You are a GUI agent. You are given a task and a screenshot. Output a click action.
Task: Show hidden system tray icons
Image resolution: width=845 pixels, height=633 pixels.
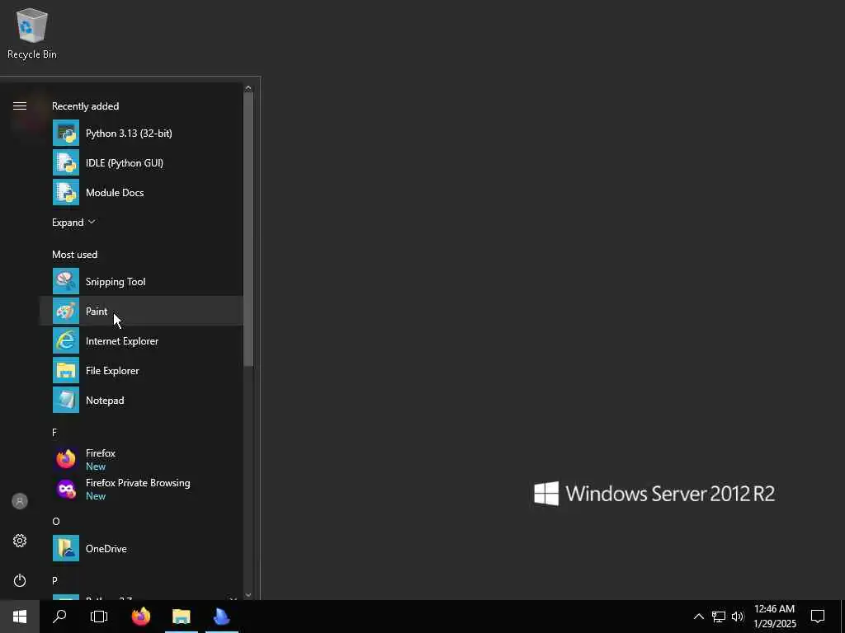point(698,617)
